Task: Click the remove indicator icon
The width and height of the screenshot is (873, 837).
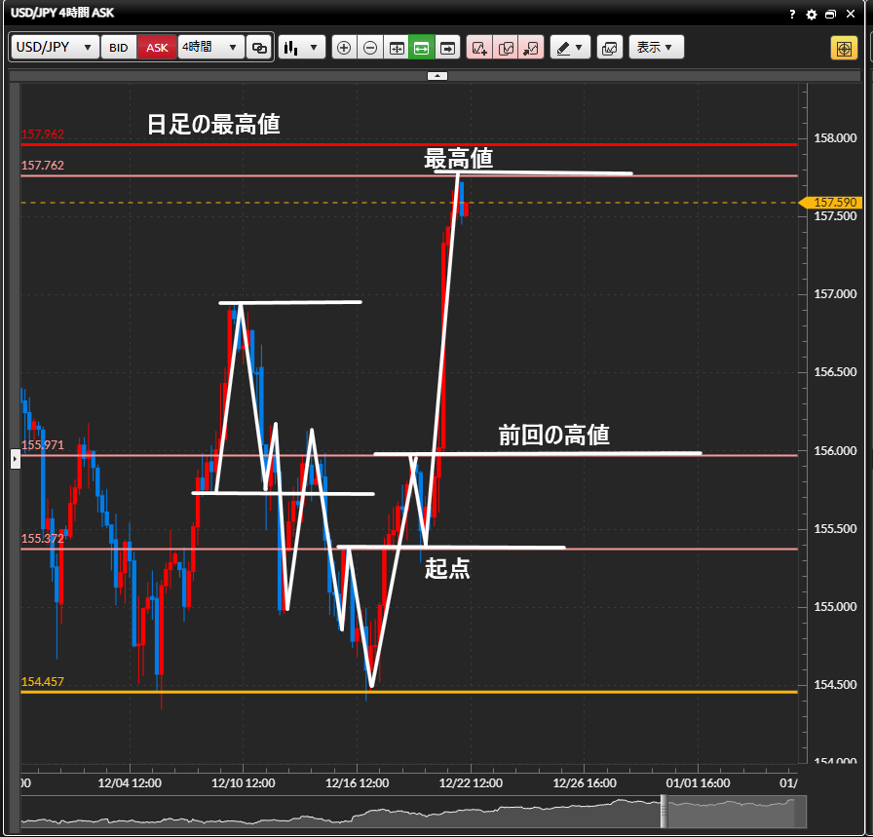Action: 531,48
